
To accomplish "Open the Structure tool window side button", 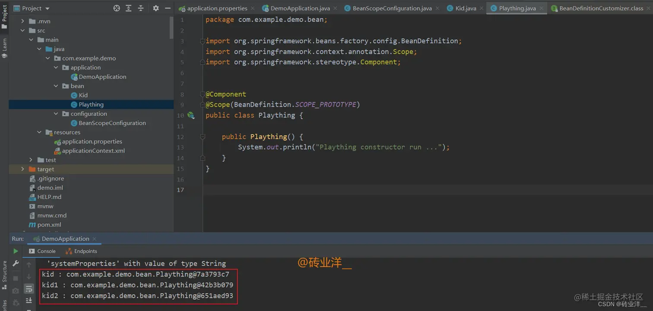I will (x=4, y=274).
